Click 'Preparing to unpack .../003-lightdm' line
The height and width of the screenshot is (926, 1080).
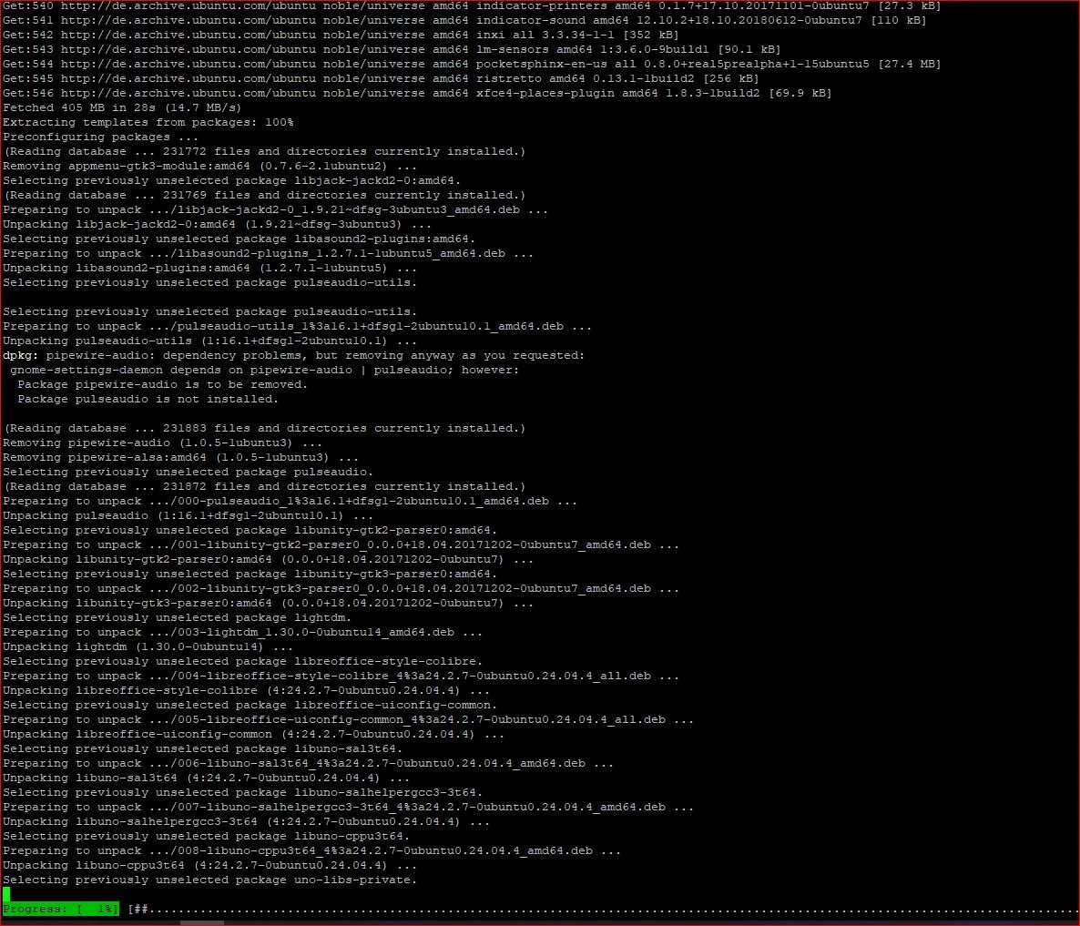tap(242, 632)
